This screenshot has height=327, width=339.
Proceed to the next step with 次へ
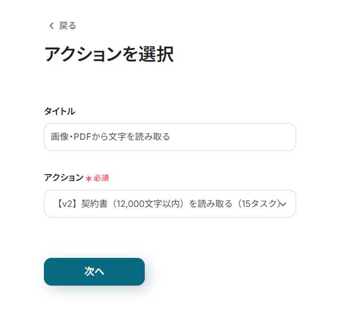click(x=94, y=271)
